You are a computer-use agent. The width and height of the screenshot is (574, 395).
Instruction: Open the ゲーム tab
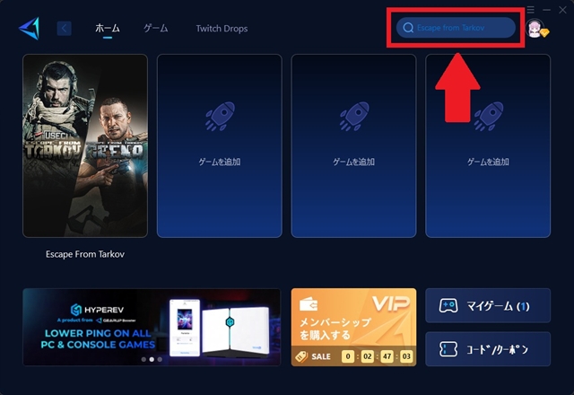point(155,28)
